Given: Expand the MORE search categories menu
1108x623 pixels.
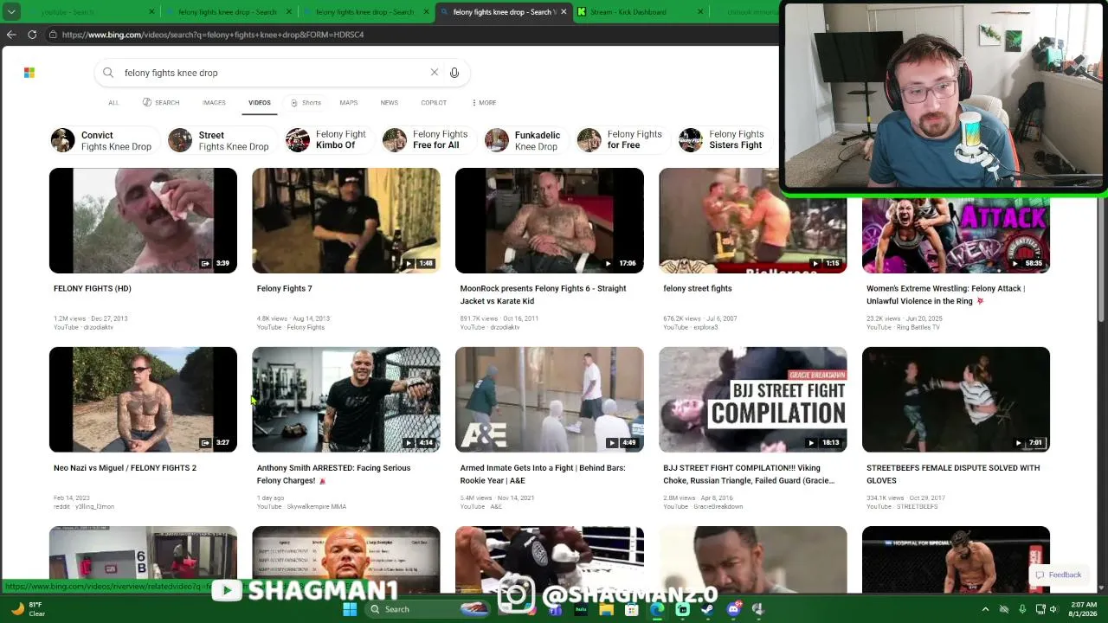Looking at the screenshot, I should tap(484, 102).
